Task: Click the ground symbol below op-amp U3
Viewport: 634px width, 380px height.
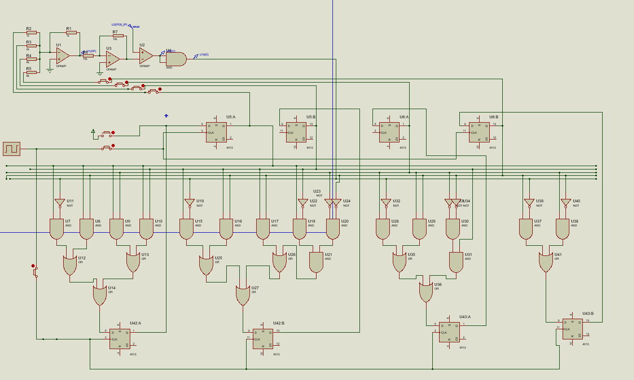Action: click(x=99, y=74)
